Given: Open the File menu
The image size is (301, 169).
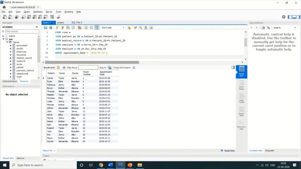Looking at the screenshot, I should click(3, 12).
